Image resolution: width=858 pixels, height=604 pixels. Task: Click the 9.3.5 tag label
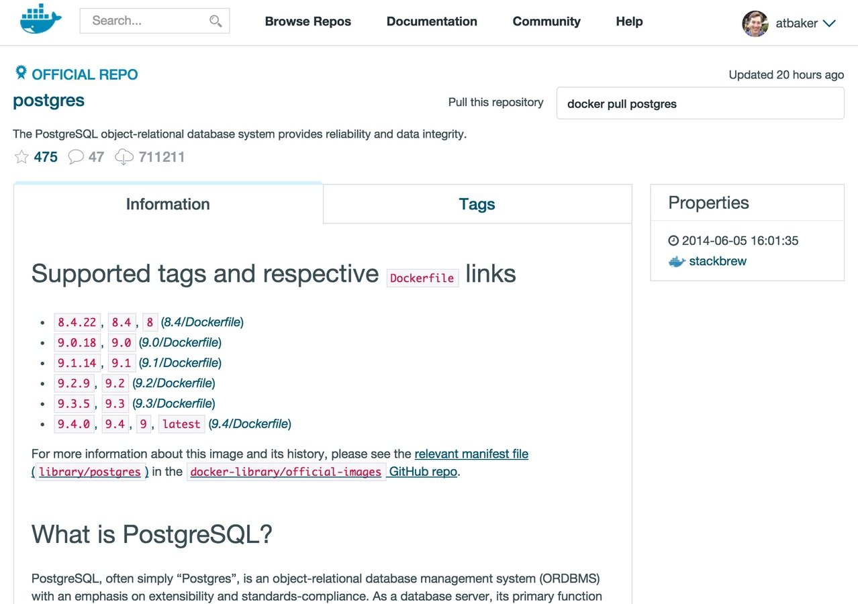coord(73,403)
